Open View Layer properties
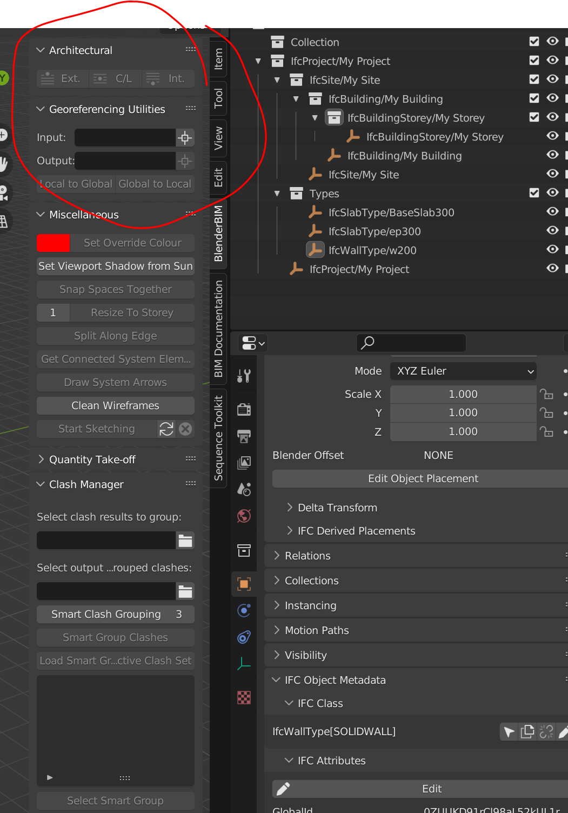This screenshot has height=813, width=568. point(243,463)
